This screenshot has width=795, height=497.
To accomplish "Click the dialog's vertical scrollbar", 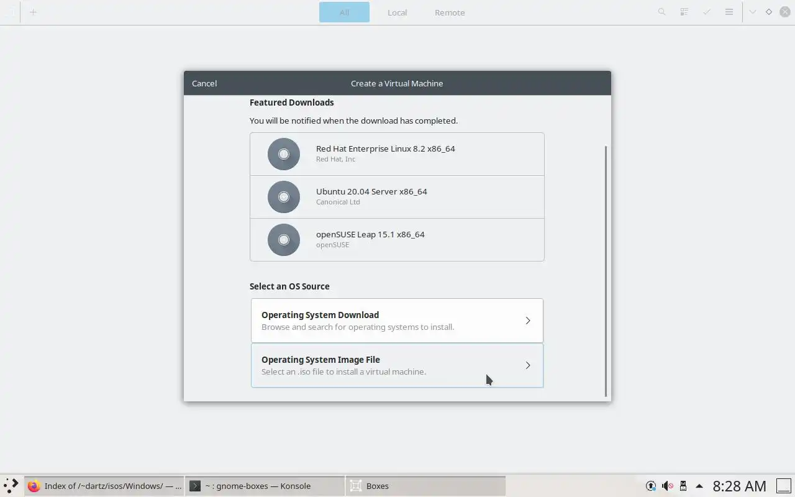I will tap(606, 271).
